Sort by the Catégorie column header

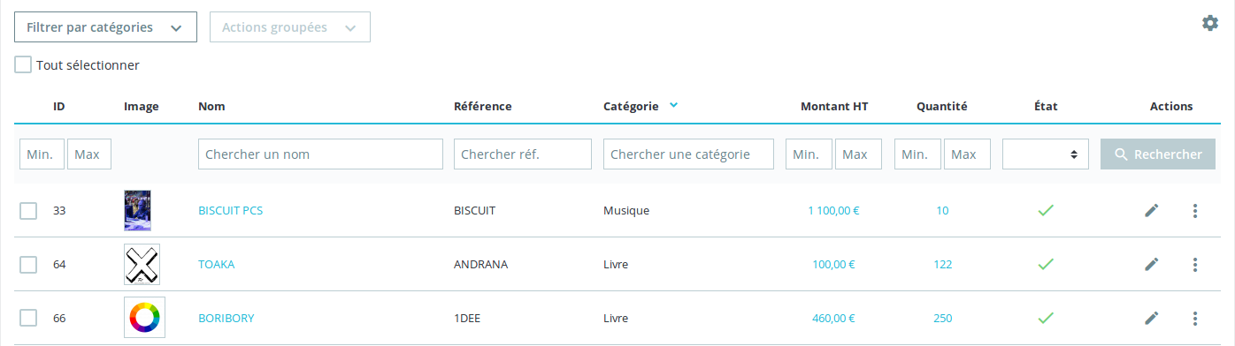pos(631,106)
